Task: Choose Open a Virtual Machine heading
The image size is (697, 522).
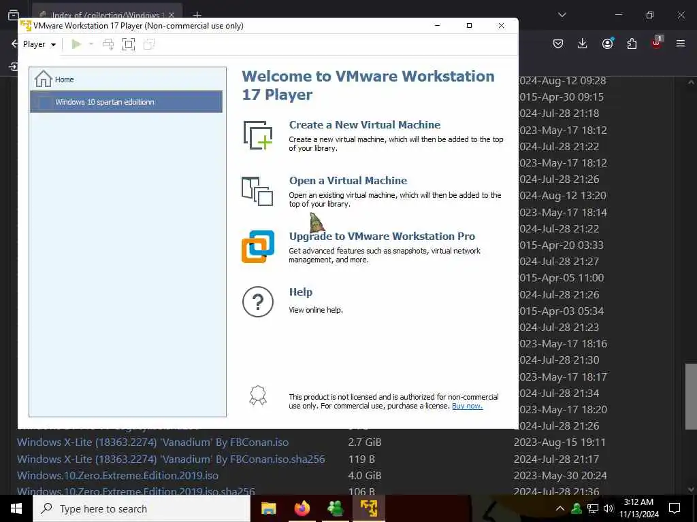Action: [x=348, y=181]
